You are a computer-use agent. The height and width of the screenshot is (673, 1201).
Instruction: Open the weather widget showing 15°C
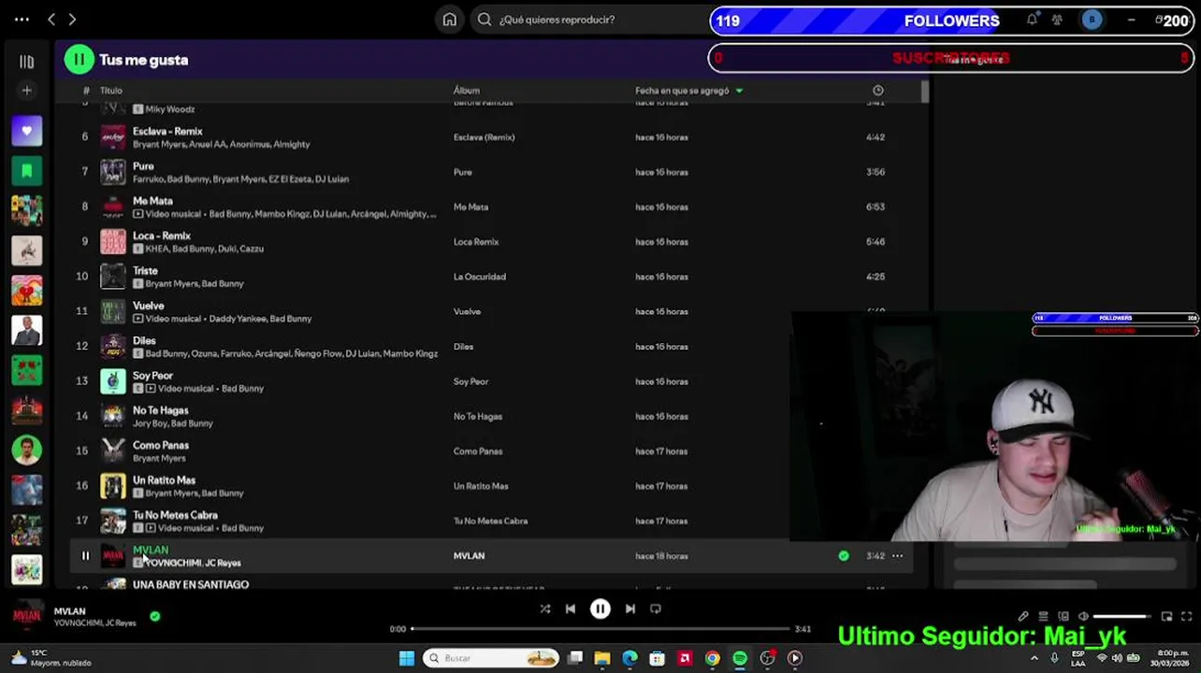pos(51,658)
